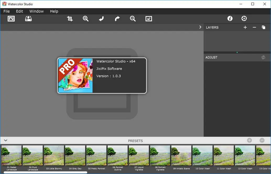Duplicate layer using the copy icon

[263, 27]
